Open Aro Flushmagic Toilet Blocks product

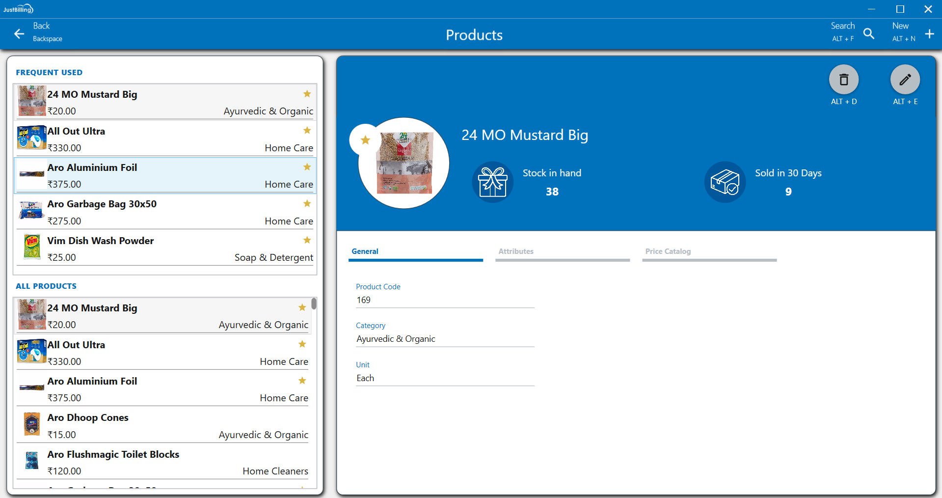[x=162, y=462]
